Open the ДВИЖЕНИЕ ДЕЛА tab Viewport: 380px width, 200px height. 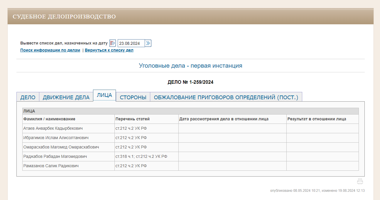(66, 98)
